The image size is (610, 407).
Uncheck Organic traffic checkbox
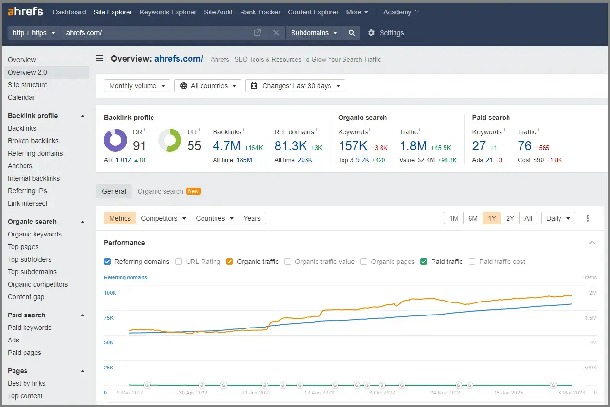tap(229, 262)
